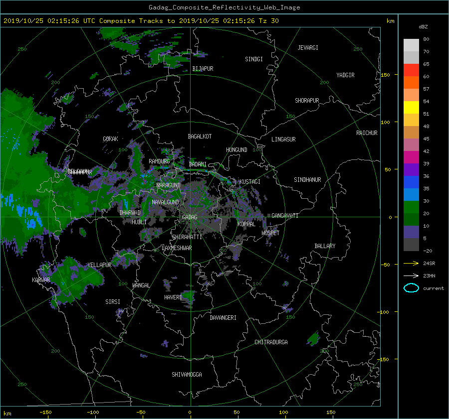Pick the light gray 70-80 dBZ swatch

[x=411, y=45]
